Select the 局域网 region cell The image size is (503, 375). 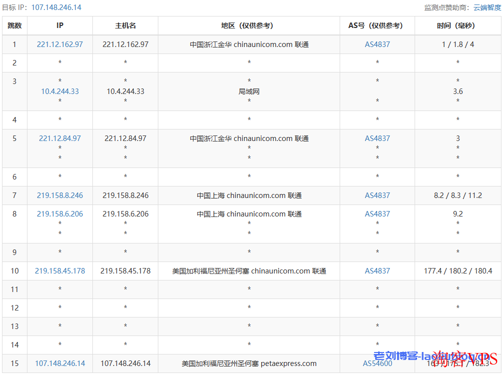point(249,91)
